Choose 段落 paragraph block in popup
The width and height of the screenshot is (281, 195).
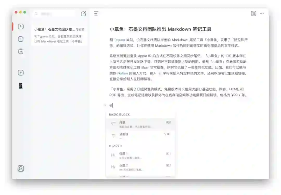pos(140,124)
